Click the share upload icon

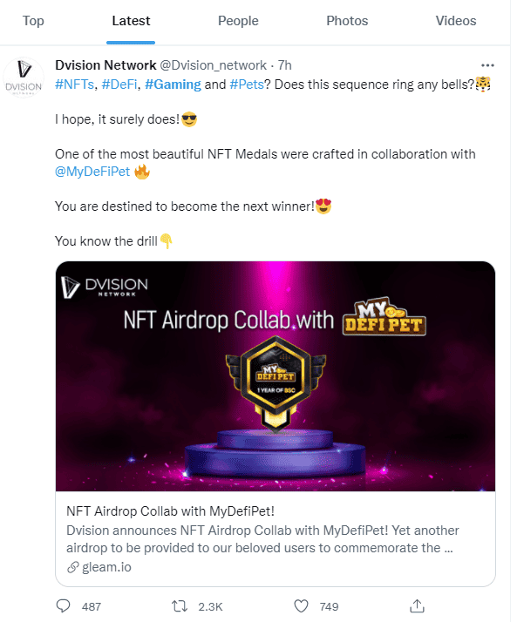[417, 605]
